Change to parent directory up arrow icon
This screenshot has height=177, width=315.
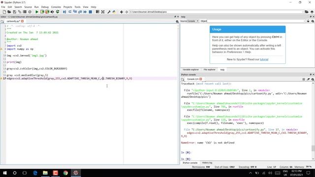[x=312, y=12]
